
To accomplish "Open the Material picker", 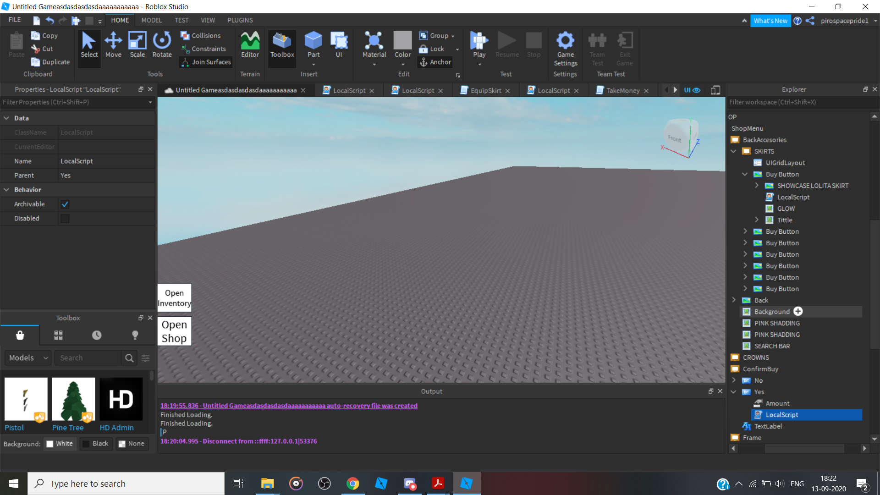I will pyautogui.click(x=374, y=45).
